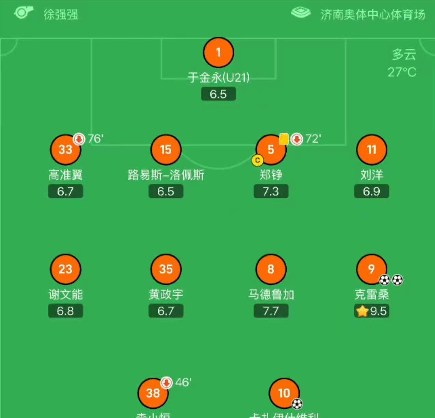
Task: Tap the yellow card on 郑铮
Action: click(x=284, y=139)
